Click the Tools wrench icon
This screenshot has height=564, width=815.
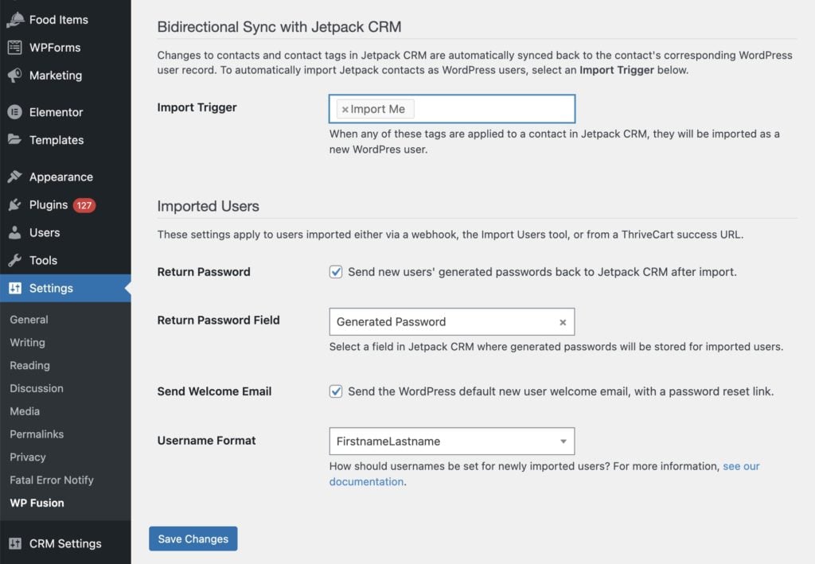coord(15,260)
